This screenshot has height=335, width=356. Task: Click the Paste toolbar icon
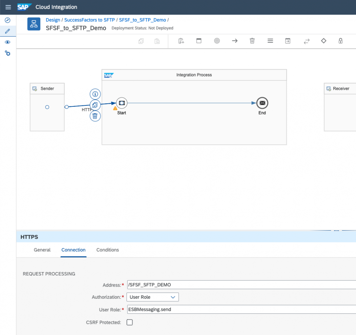click(x=157, y=41)
